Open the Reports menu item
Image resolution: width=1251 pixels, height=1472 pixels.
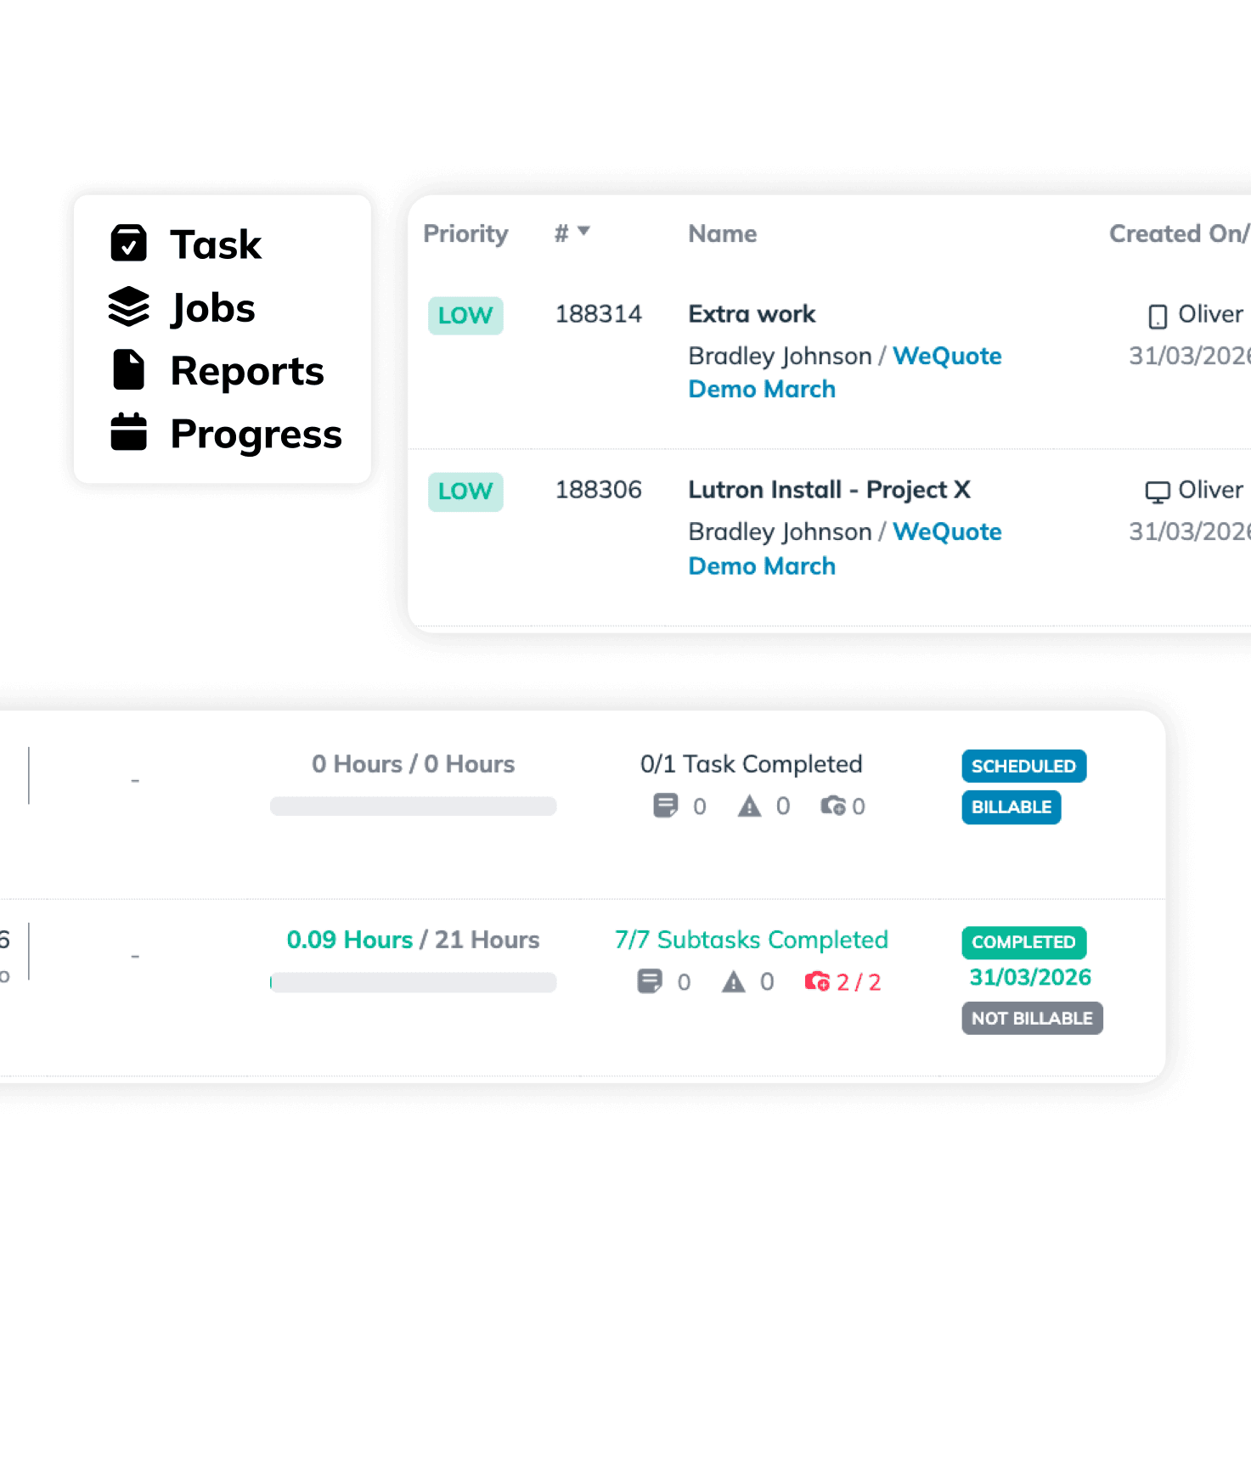click(247, 371)
